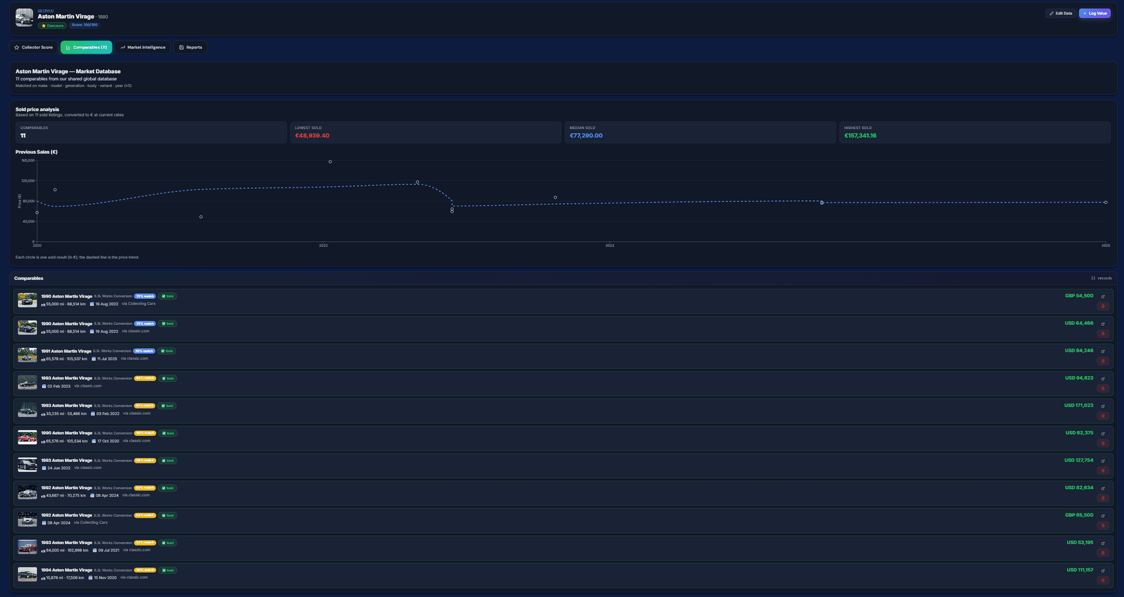
Task: Click mileage '33,235 mi · 53,486 km'
Action: pyautogui.click(x=66, y=414)
